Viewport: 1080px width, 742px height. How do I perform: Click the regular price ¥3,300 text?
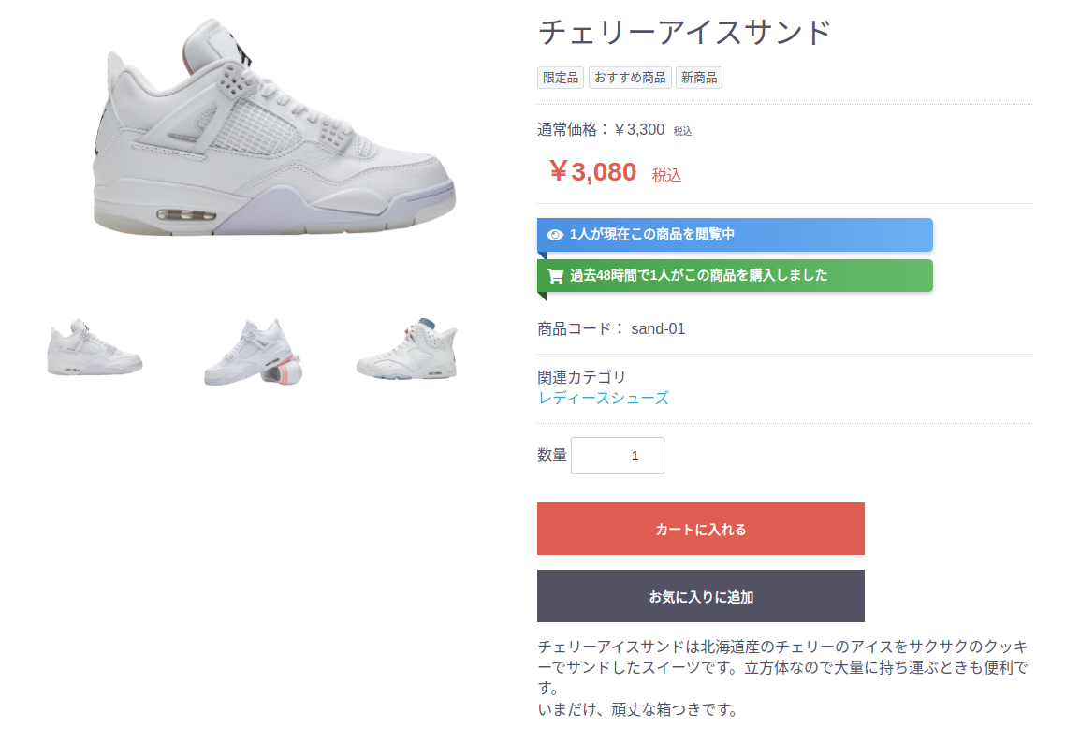[639, 129]
